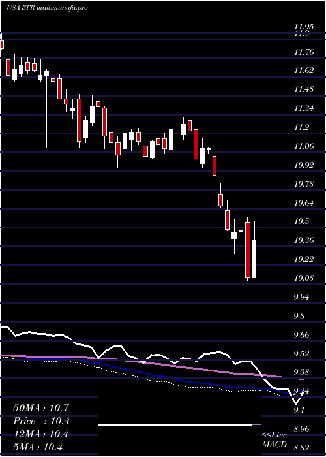Click the <<Live MACD label
Viewport: 326px width, 457px height.
pyautogui.click(x=274, y=440)
